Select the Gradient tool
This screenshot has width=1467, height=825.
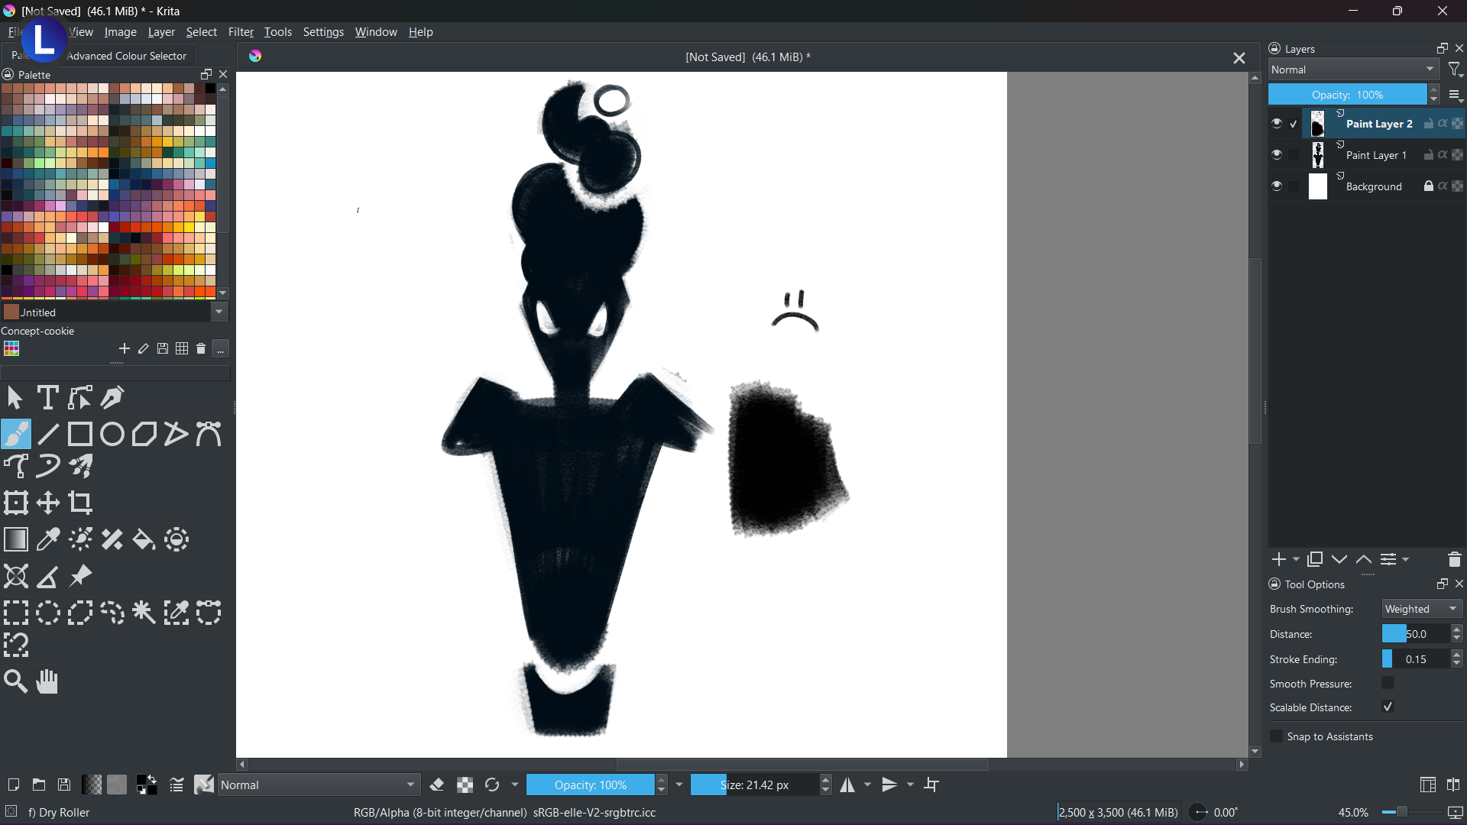15,540
